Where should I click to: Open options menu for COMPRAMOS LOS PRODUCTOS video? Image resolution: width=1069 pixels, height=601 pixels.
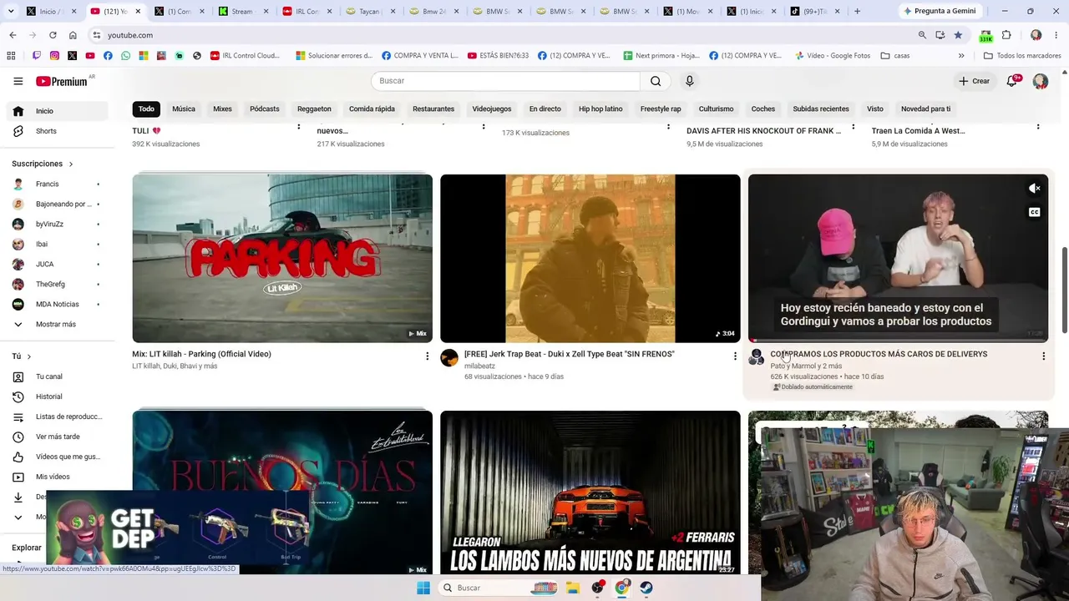(1043, 356)
